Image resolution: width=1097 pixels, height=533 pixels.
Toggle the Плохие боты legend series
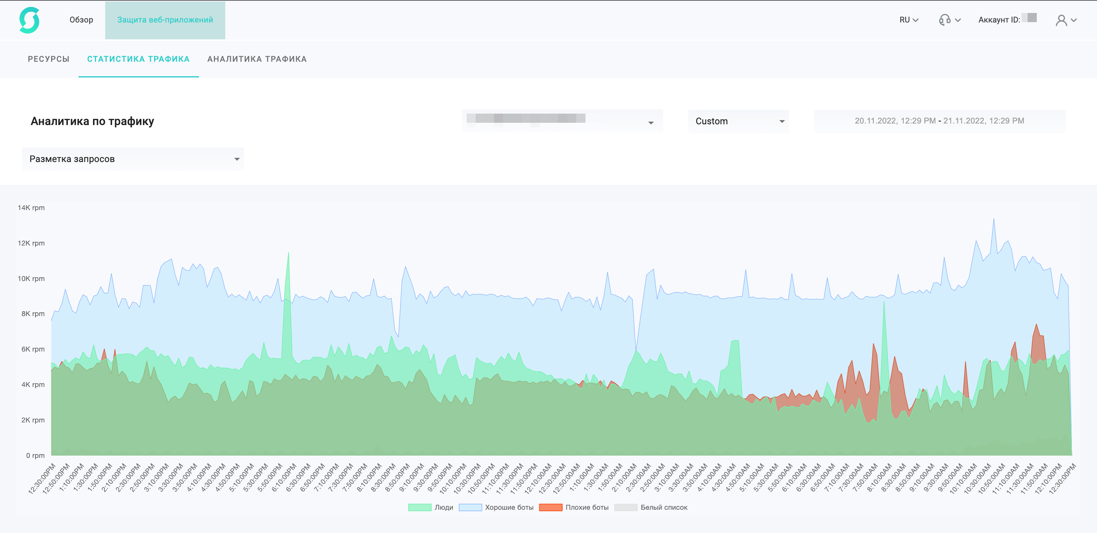coord(587,507)
